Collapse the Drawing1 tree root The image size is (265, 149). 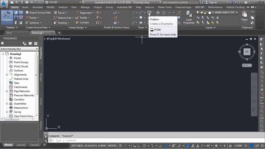3,54
